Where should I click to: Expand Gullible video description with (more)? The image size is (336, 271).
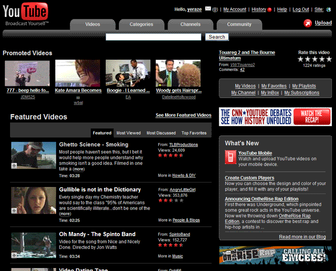(x=65, y=213)
